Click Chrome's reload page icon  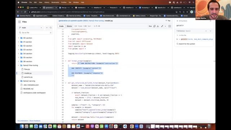coord(25,12)
